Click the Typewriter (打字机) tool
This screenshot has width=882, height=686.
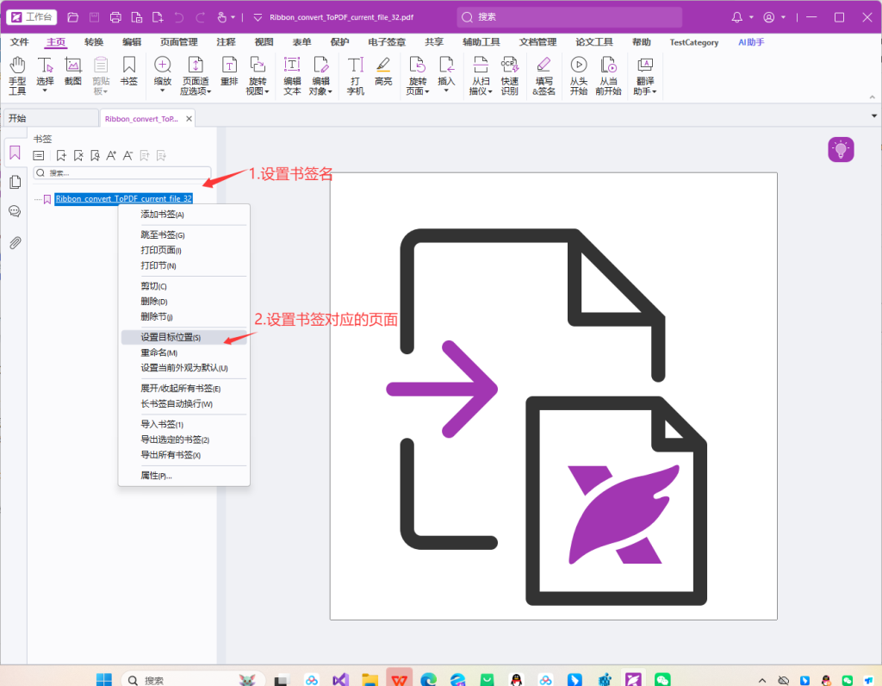pyautogui.click(x=355, y=75)
